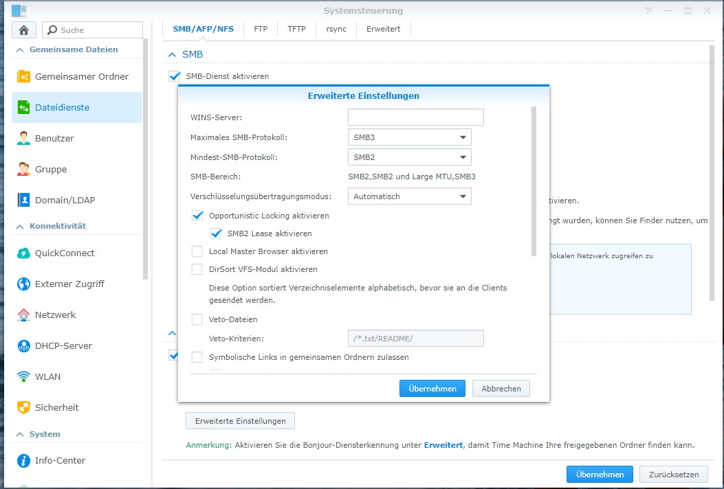Click the DHCP-Server icon
This screenshot has height=489, width=724.
pos(23,346)
